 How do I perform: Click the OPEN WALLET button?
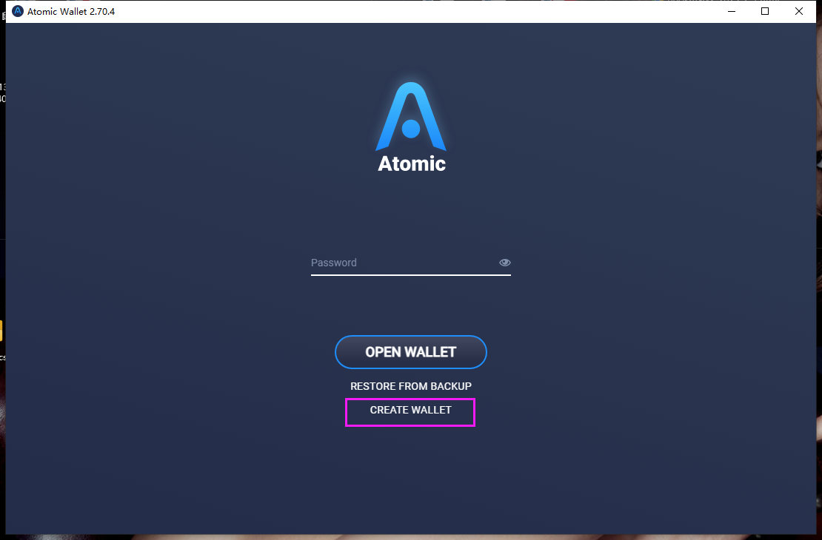(x=411, y=352)
